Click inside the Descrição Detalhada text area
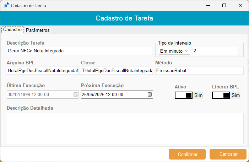Image resolution: width=249 pixels, height=162 pixels. point(125,128)
